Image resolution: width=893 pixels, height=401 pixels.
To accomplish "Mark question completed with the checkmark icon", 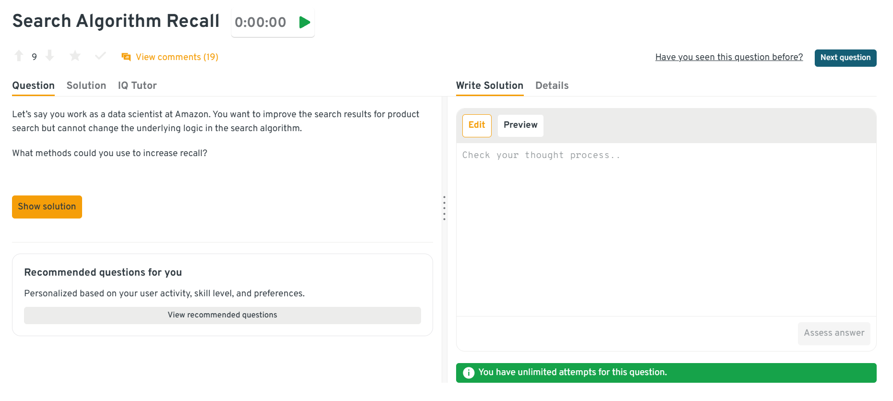I will 100,56.
